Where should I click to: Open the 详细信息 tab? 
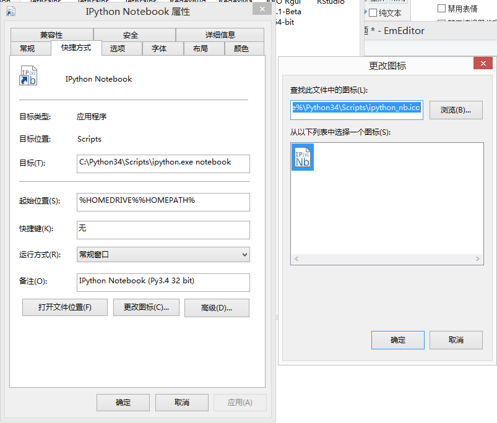[x=220, y=35]
